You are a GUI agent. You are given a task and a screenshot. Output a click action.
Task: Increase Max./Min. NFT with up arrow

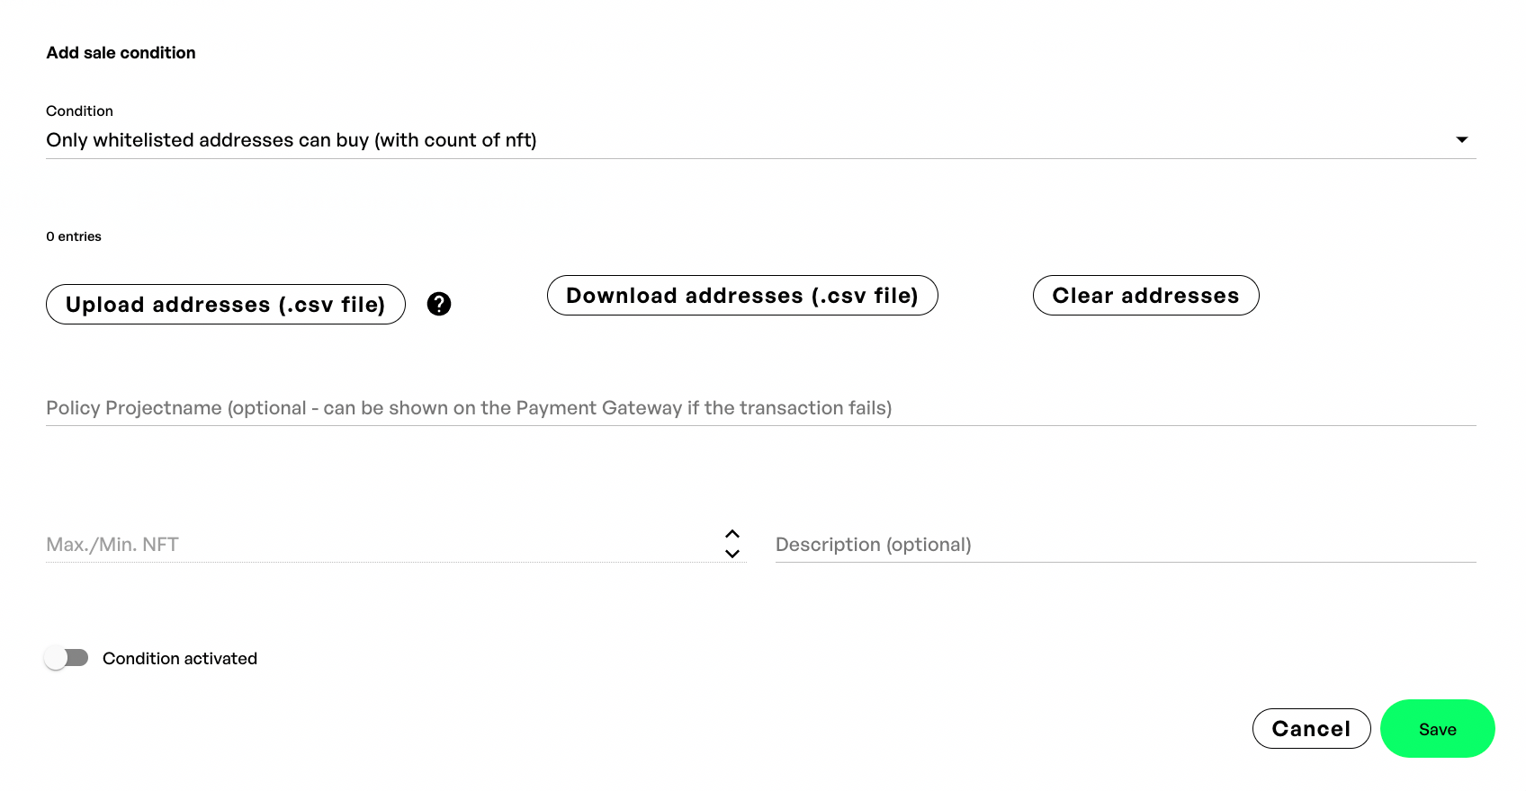[x=732, y=534]
